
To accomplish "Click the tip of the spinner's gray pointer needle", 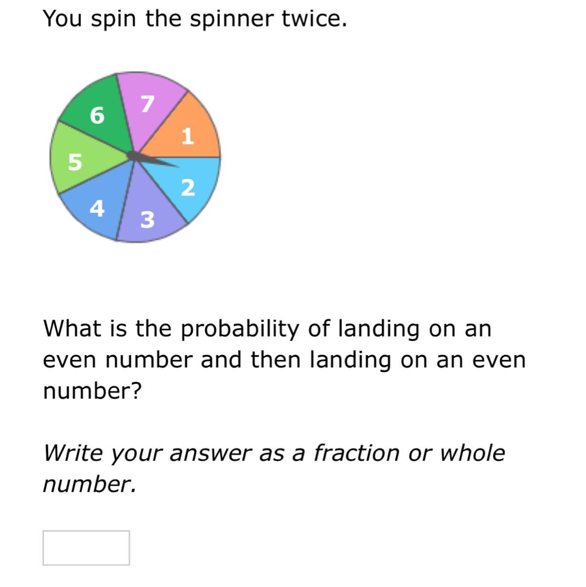I will click(x=177, y=166).
